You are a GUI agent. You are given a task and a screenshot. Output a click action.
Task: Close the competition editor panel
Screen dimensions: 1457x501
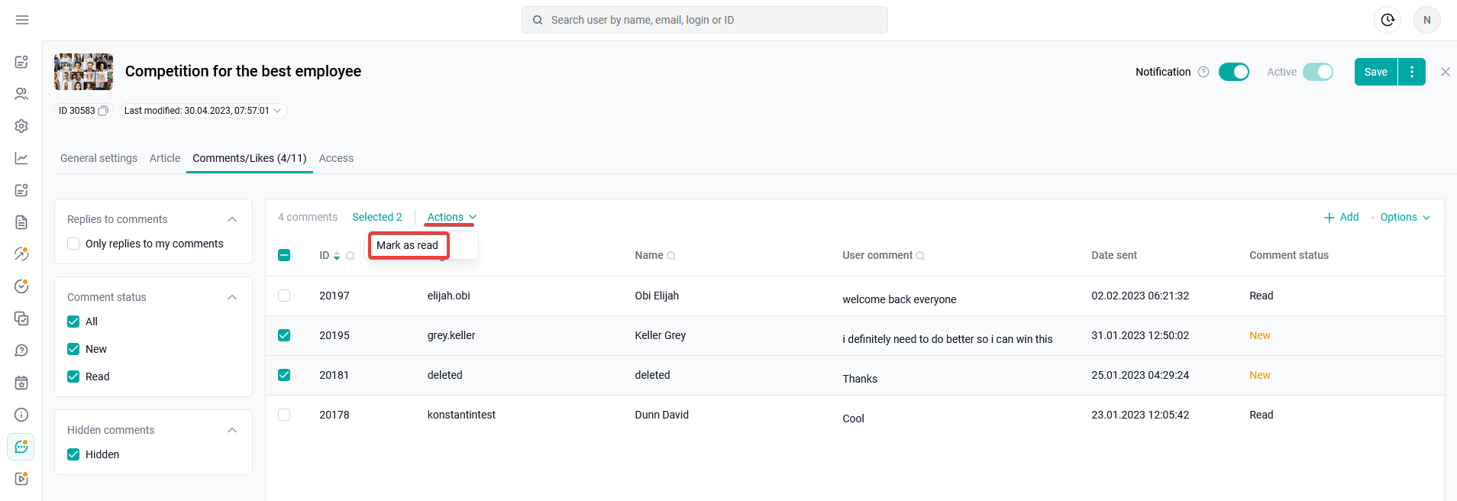click(1445, 72)
